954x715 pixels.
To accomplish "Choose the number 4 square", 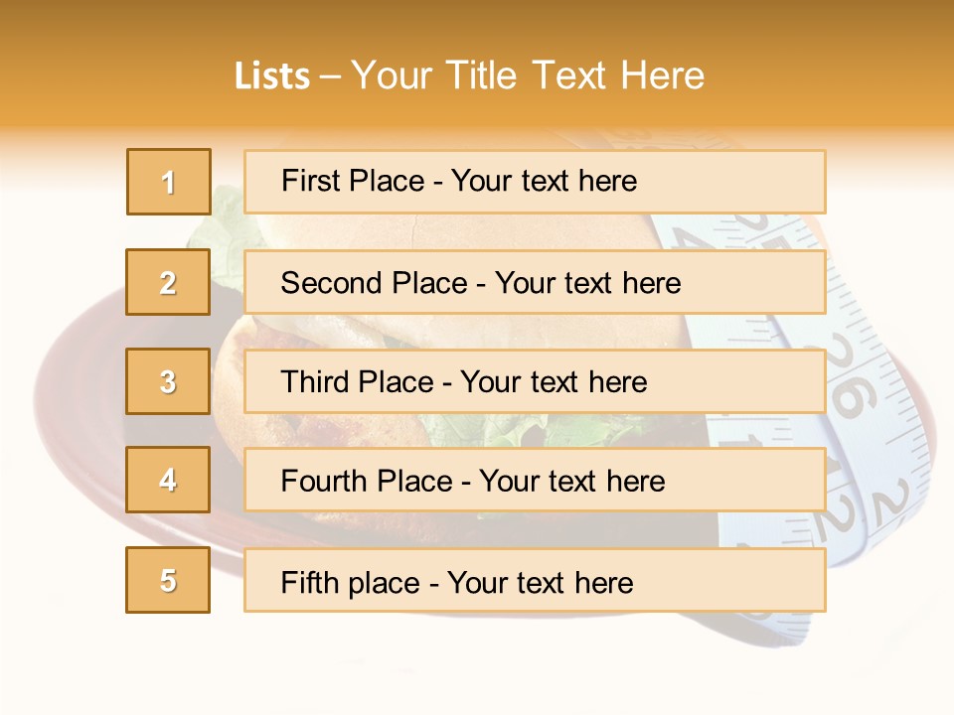I will 168,480.
